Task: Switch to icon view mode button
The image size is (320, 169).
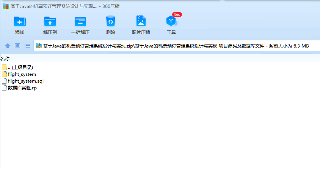Action: pos(17,46)
